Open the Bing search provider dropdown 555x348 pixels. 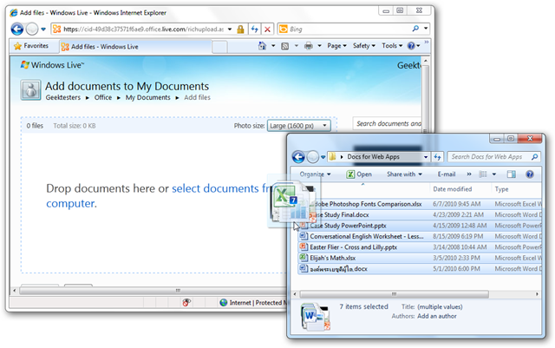pyautogui.click(x=426, y=29)
